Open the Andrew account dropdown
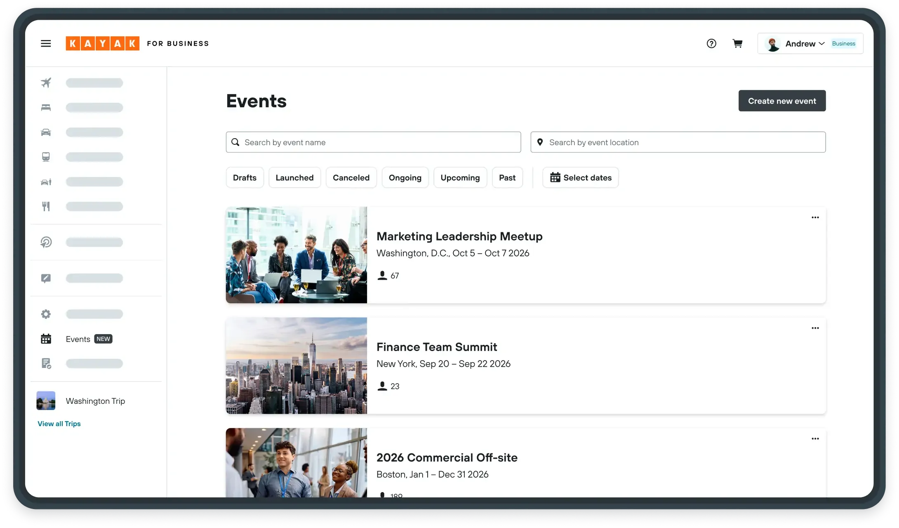This screenshot has height=528, width=899. coord(800,43)
